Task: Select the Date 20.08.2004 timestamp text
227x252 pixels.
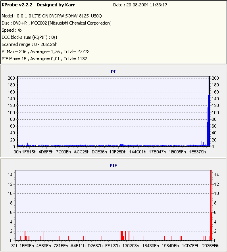Action: tap(140, 5)
